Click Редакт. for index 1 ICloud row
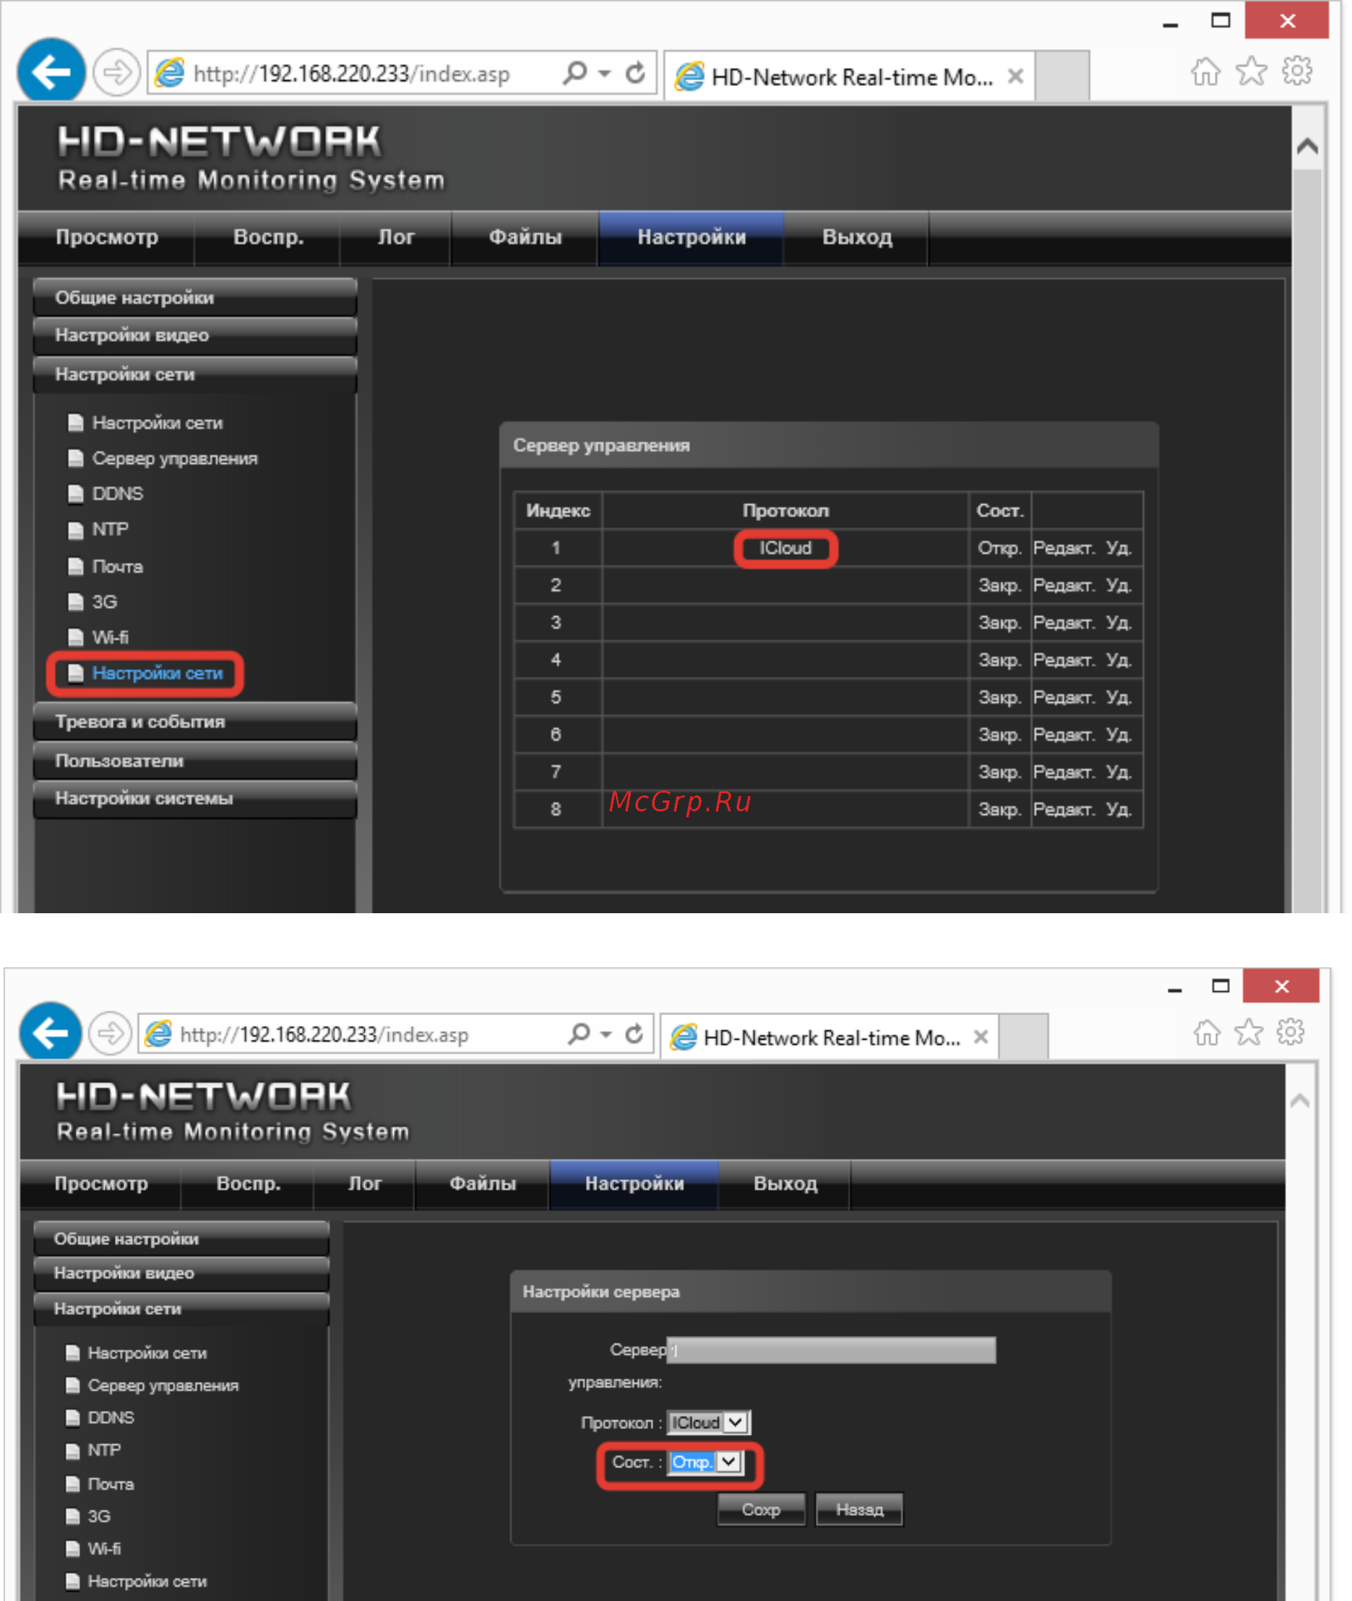This screenshot has height=1601, width=1352. [1063, 548]
